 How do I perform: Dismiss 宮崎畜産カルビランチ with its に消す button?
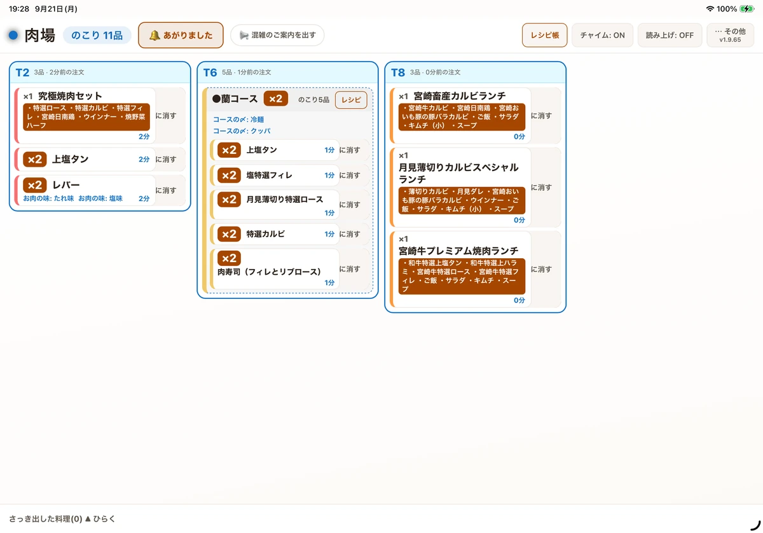coord(546,116)
